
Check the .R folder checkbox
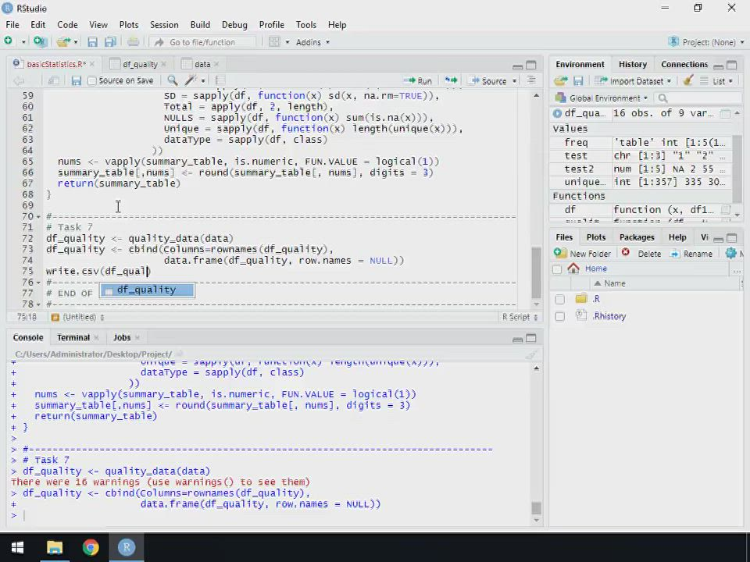coord(559,299)
